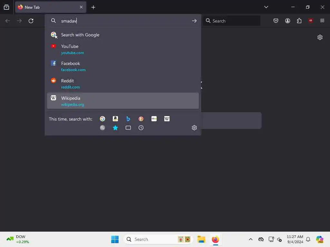
Task: Click the Windows taskbar Search box
Action: [x=158, y=239]
